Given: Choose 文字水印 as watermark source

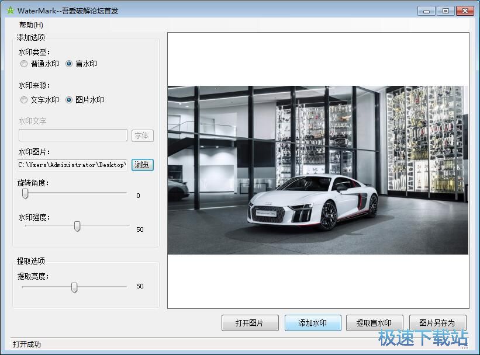Looking at the screenshot, I should point(24,100).
